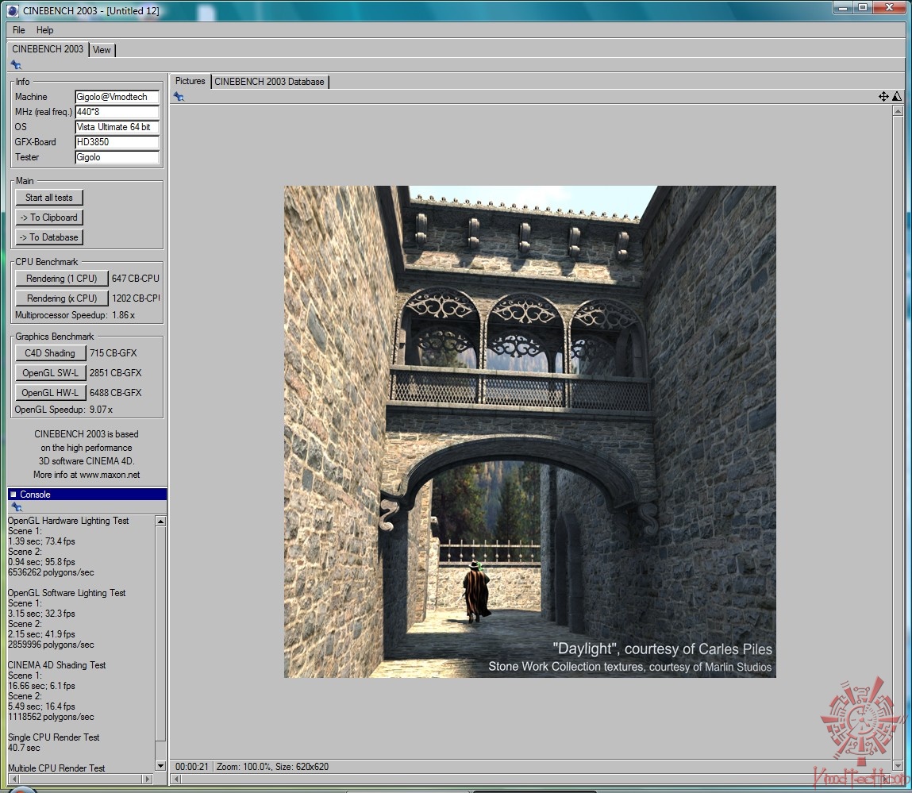Click the GFX-Board input field
Screen dimensions: 912x793
[x=117, y=142]
